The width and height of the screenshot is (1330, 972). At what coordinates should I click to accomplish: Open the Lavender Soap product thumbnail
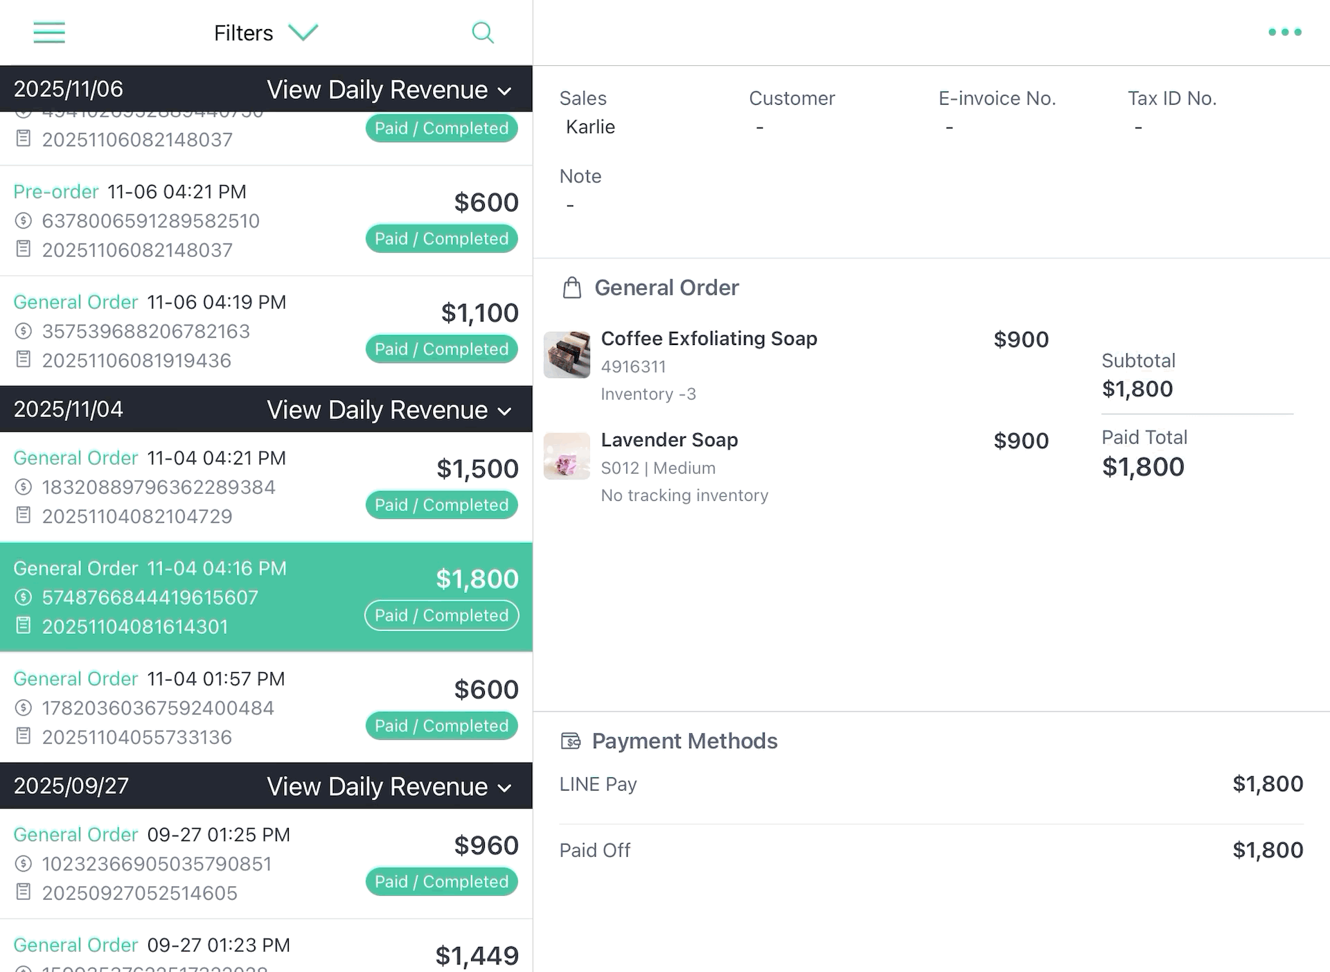click(x=567, y=456)
